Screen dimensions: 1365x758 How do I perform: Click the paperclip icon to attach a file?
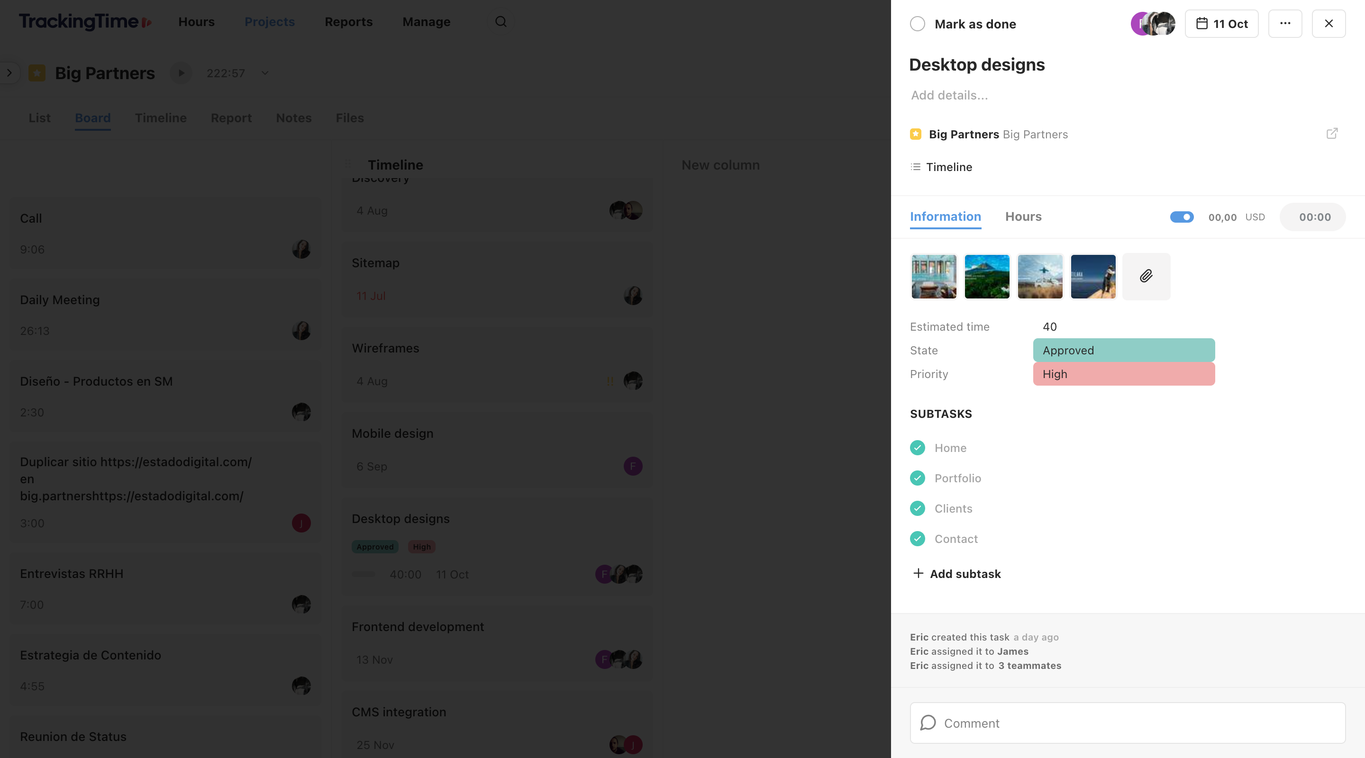1146,276
